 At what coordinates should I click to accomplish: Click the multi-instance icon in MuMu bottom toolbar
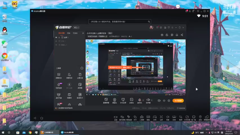pos(135,118)
